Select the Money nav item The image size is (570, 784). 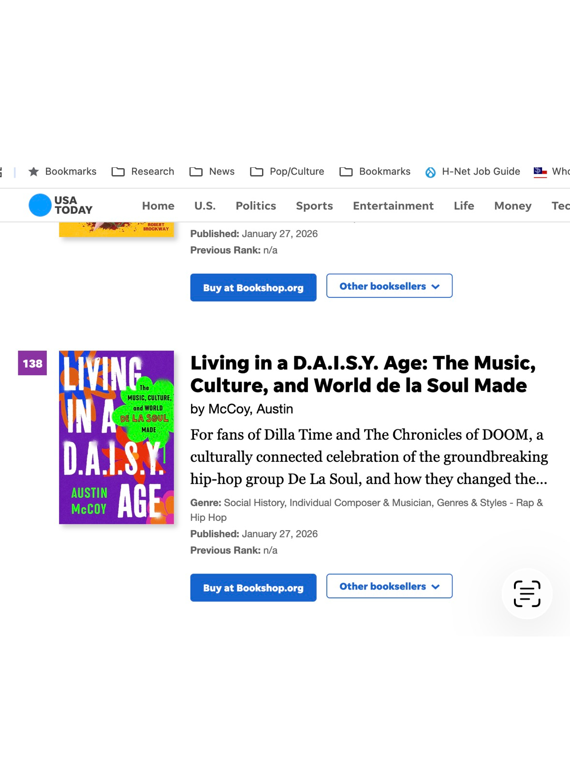pyautogui.click(x=512, y=206)
